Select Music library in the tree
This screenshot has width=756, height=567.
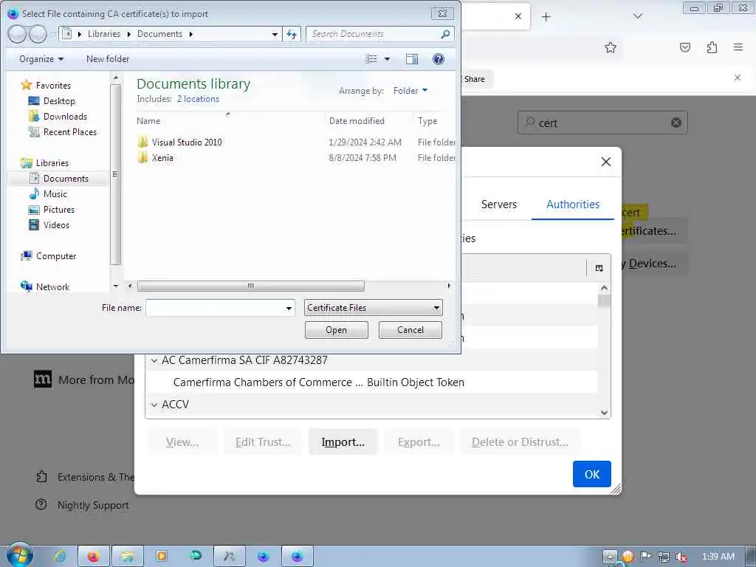tap(55, 194)
